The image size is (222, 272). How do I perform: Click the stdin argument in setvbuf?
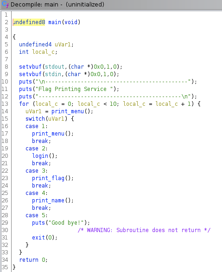(53, 74)
